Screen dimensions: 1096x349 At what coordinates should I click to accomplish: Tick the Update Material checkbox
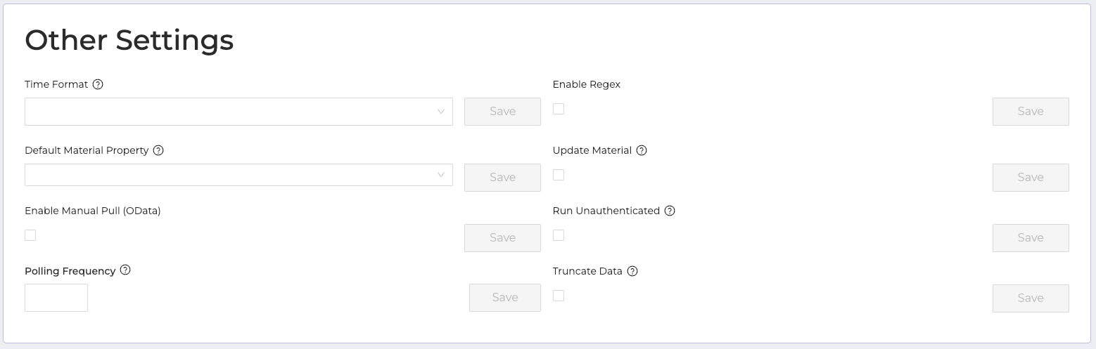click(559, 175)
